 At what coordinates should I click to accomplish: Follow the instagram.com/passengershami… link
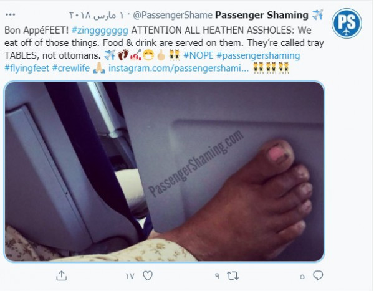click(x=179, y=68)
